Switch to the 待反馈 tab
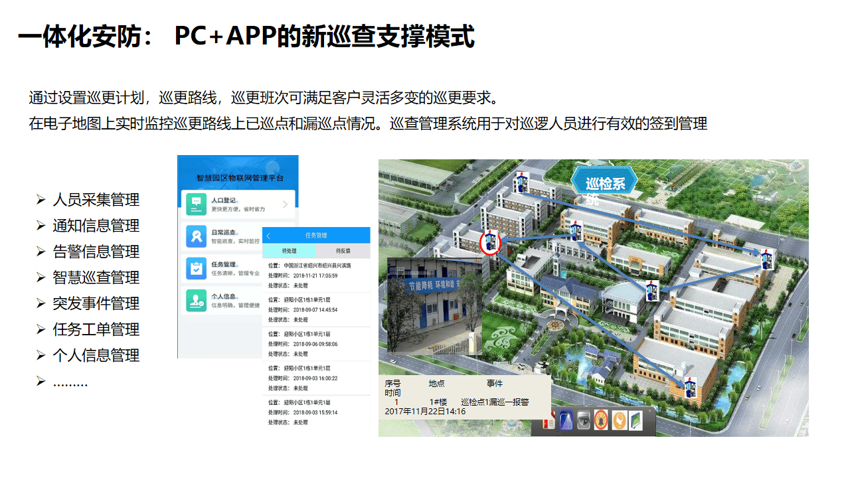The width and height of the screenshot is (850, 478). click(343, 252)
